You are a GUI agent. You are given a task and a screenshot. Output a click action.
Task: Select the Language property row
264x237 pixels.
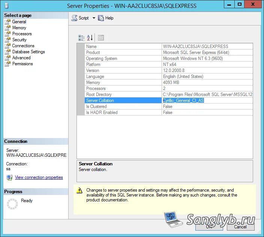tap(169, 76)
